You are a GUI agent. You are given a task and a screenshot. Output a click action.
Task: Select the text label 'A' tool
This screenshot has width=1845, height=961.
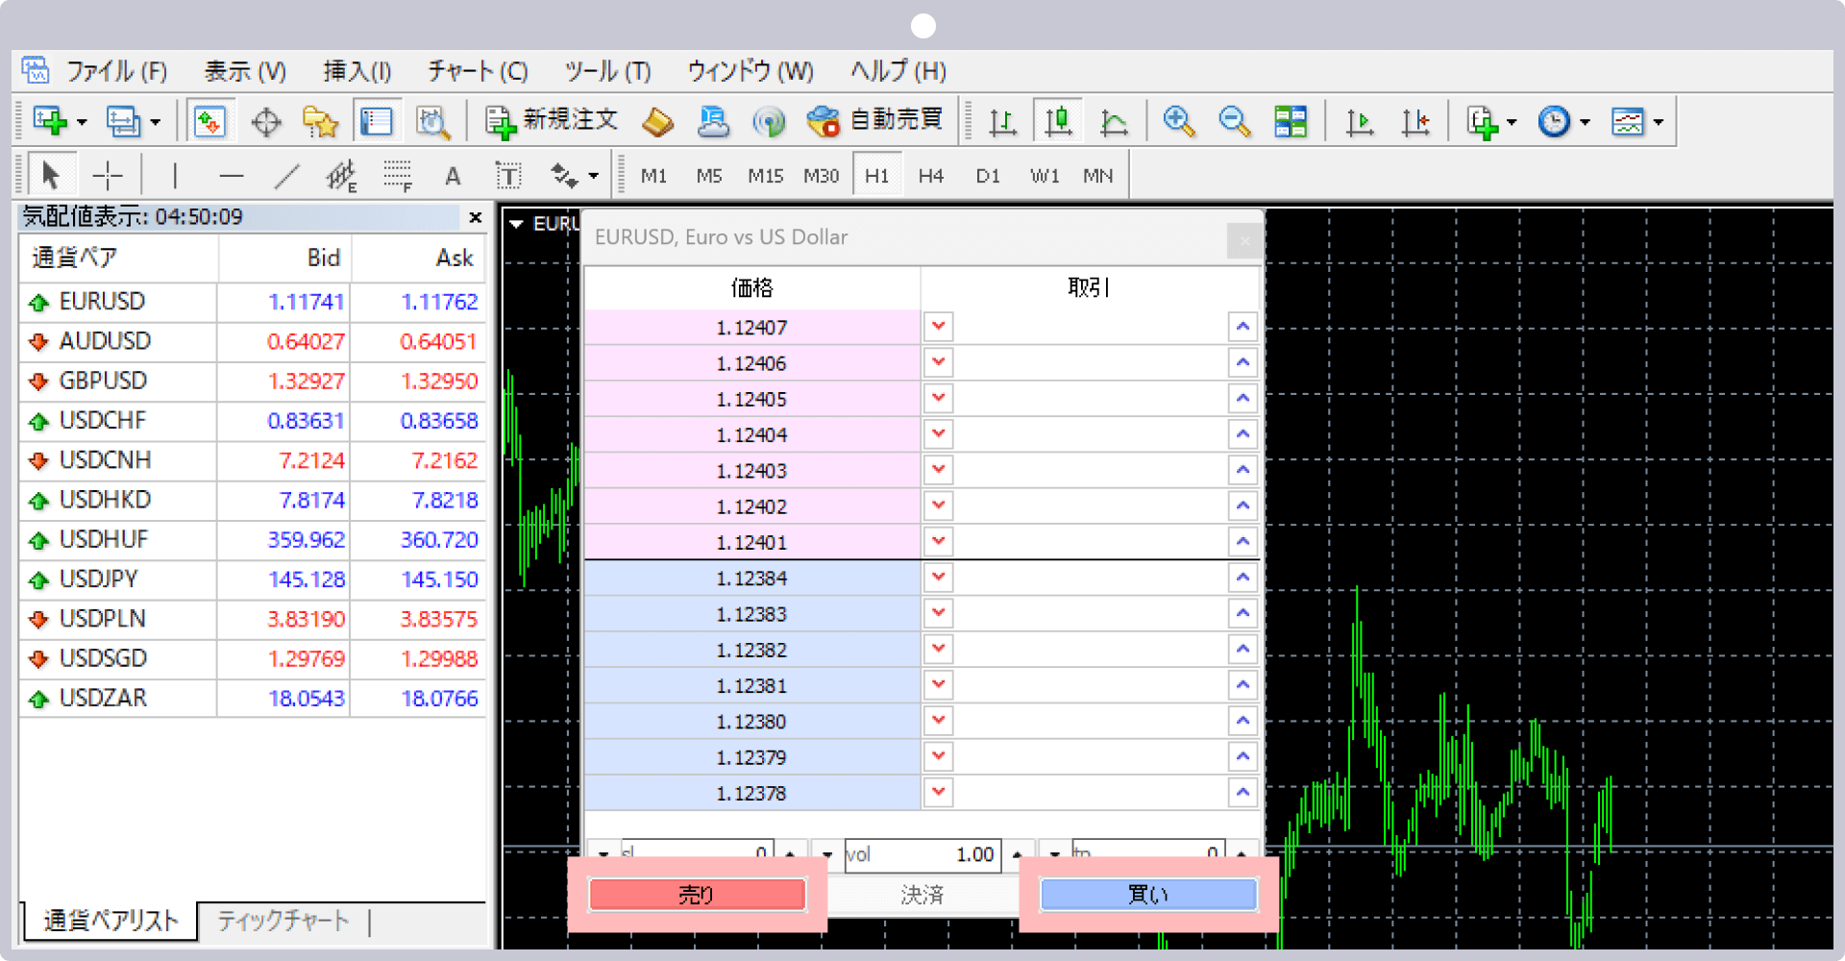tap(453, 176)
